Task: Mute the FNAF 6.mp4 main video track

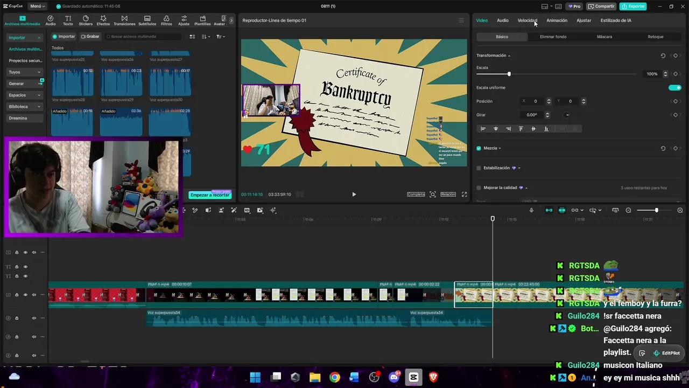Action: point(34,295)
